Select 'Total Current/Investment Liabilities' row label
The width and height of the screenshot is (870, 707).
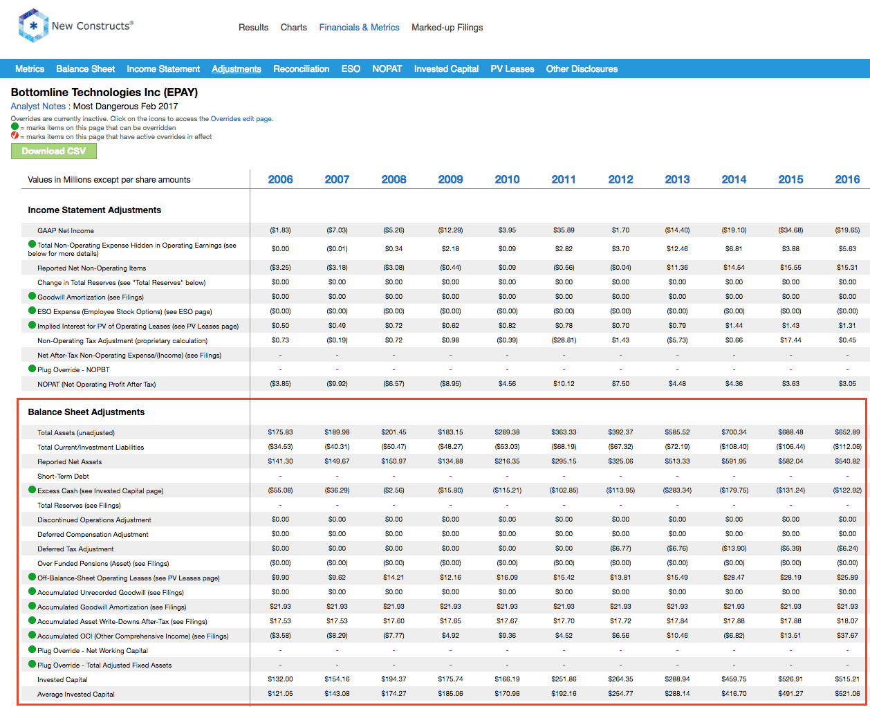[91, 448]
